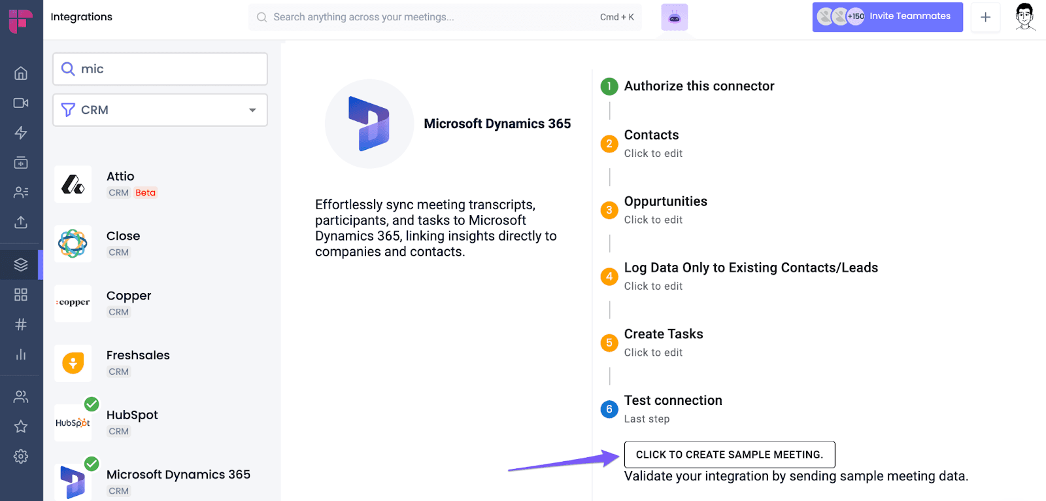The width and height of the screenshot is (1046, 501).
Task: Select HubSpot in the integrations list
Action: coord(132,415)
